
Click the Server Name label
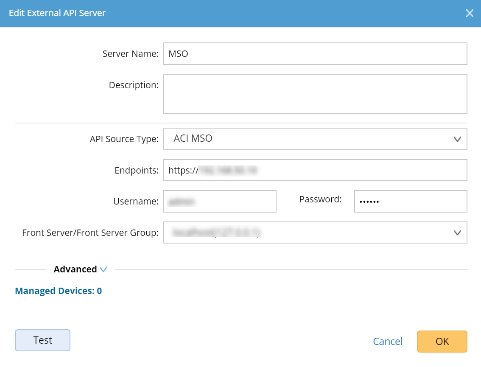(131, 54)
